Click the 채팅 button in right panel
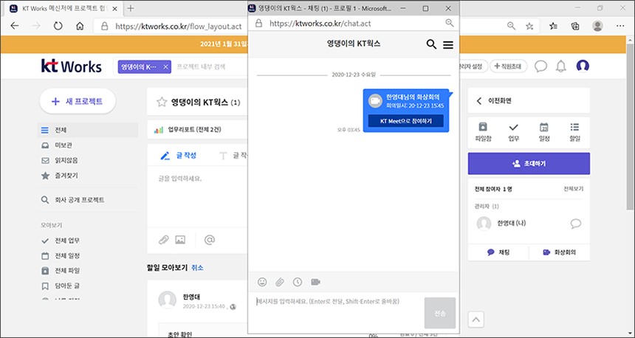 (498, 252)
